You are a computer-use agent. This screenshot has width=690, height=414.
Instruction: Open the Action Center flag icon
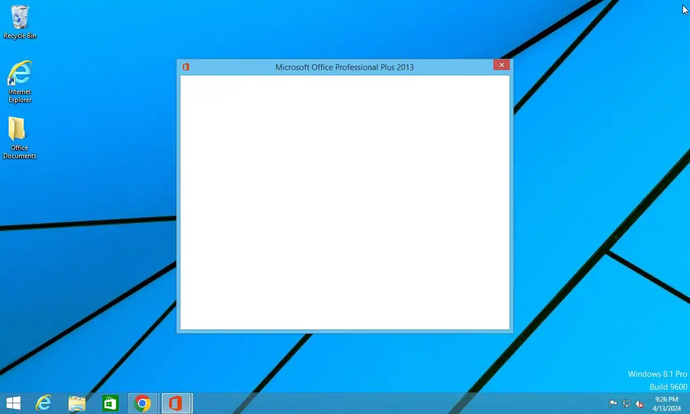613,403
